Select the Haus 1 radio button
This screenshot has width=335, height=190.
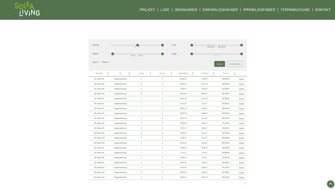[99, 62]
